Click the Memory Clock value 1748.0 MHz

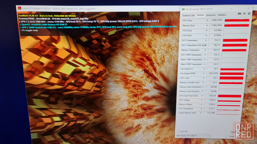point(216,25)
